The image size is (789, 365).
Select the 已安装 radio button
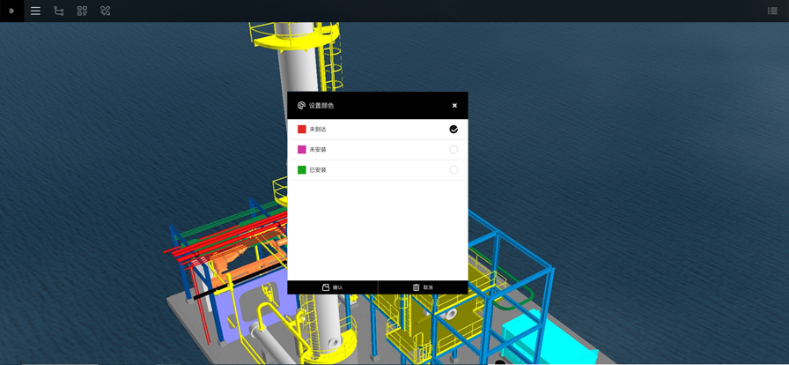tap(453, 170)
